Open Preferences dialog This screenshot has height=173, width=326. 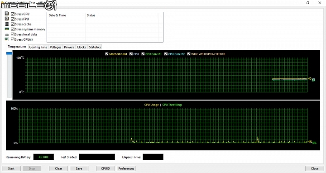click(126, 168)
